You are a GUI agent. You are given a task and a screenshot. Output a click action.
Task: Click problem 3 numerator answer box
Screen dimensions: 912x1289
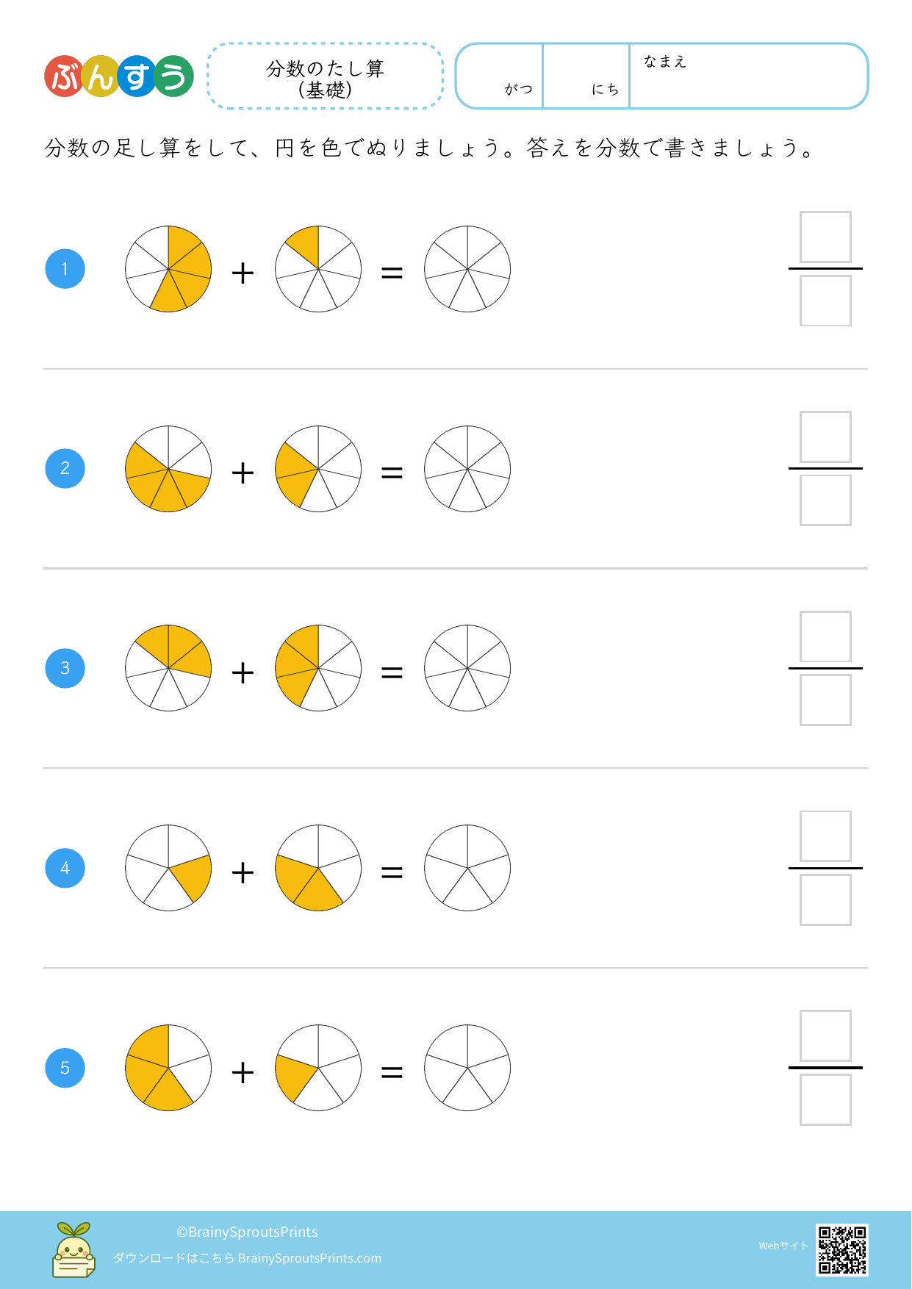click(x=825, y=637)
